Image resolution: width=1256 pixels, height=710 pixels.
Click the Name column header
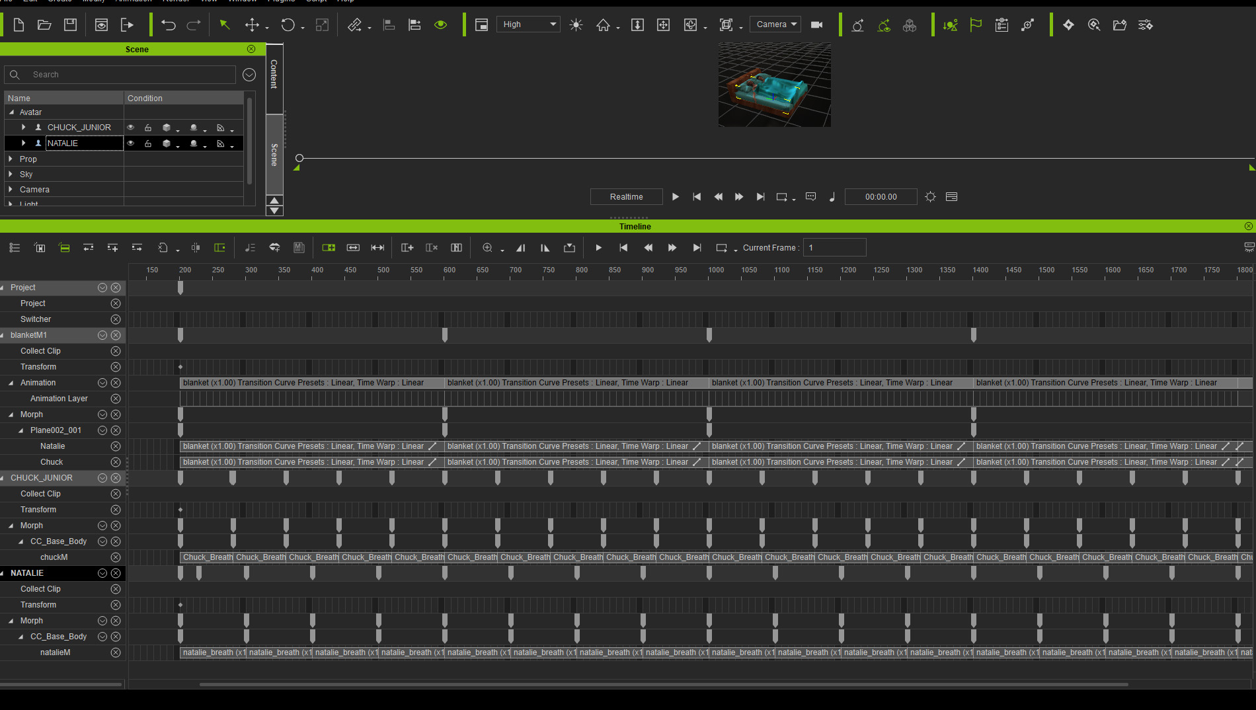(x=64, y=98)
